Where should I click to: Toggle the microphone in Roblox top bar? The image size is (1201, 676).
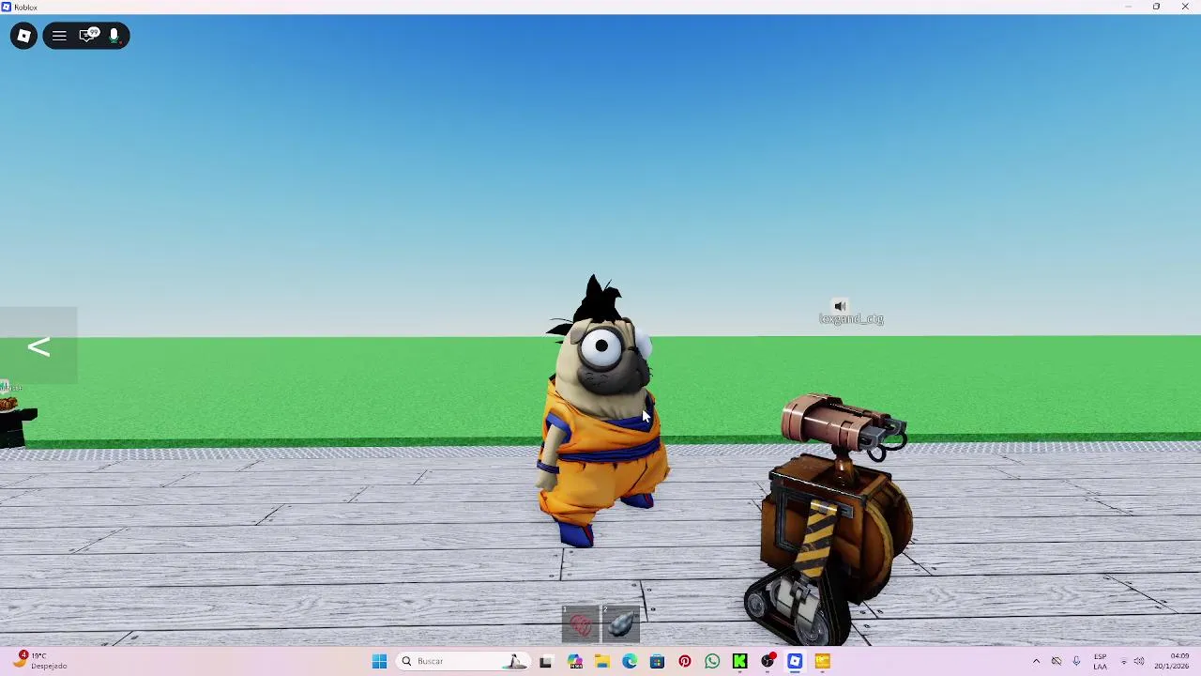click(114, 36)
